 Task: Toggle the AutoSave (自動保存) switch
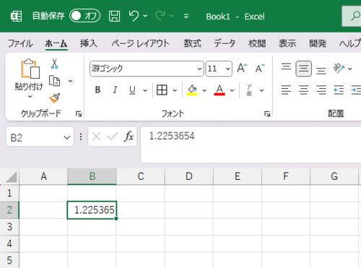tap(84, 16)
